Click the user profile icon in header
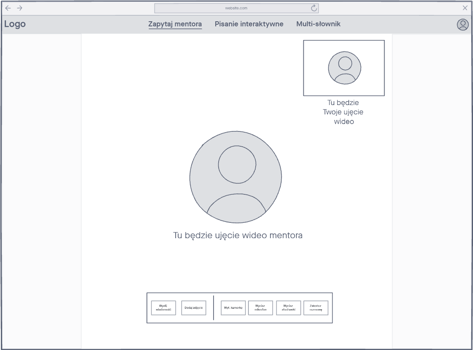The height and width of the screenshot is (350, 473). (x=462, y=25)
